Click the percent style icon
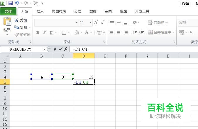The height and width of the screenshot is (129, 198). pos(191,33)
